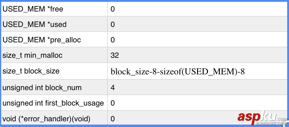Click the block_size-8-sizeof formula value cell
This screenshot has width=289, height=127.
tap(178, 72)
